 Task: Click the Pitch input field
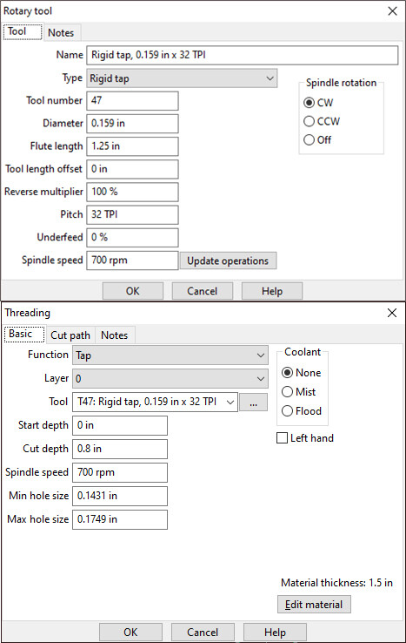click(132, 214)
